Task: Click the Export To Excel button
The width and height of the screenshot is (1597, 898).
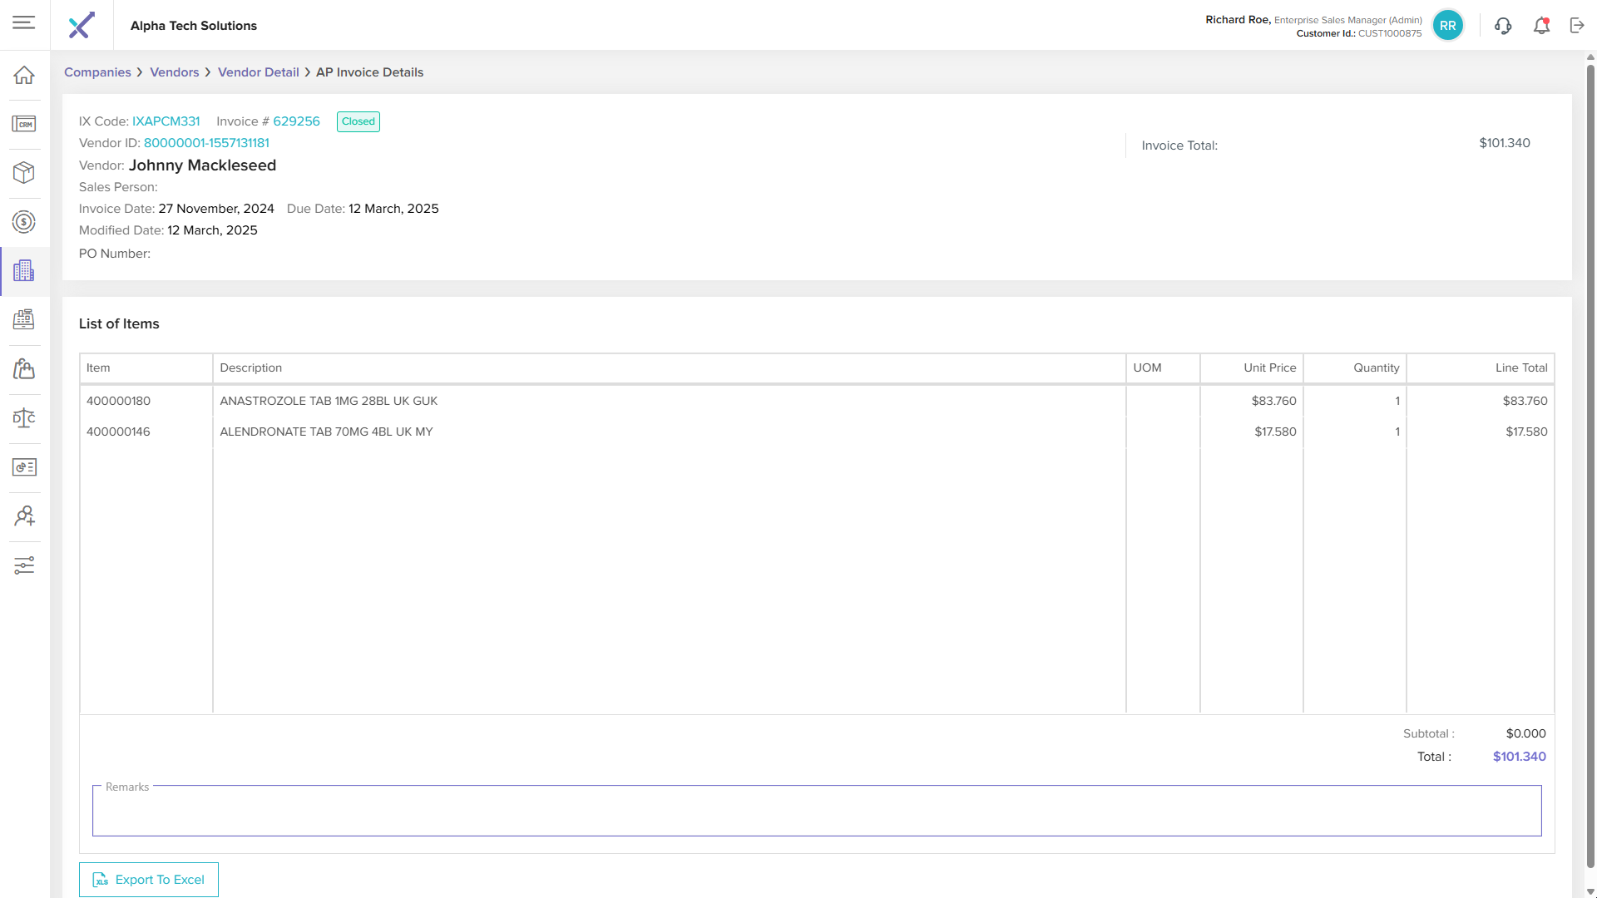Action: coord(149,880)
